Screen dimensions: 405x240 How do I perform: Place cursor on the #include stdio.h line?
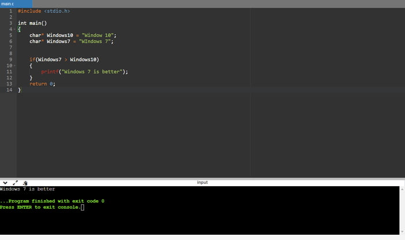[x=45, y=11]
